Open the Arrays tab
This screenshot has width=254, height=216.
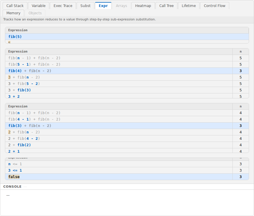[121, 6]
